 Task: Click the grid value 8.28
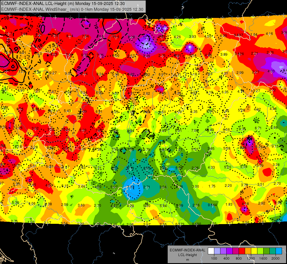(131, 37)
